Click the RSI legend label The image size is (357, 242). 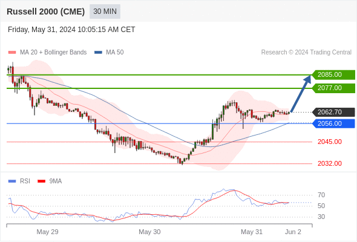(25, 181)
